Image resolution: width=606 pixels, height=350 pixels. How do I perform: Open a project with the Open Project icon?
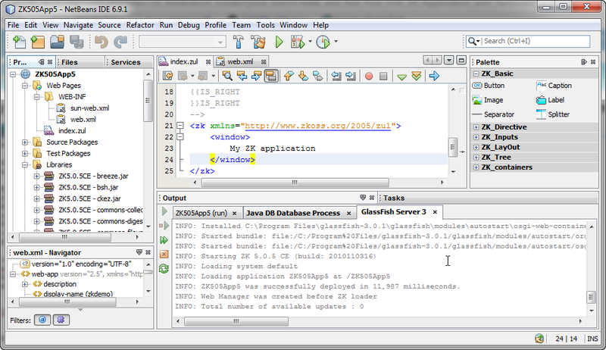point(58,42)
